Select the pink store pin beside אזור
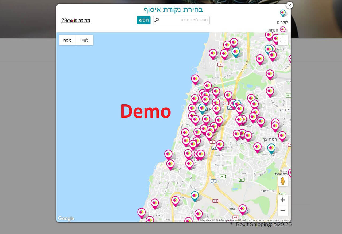Image resolution: width=342 pixels, height=234 pixels. (243, 209)
